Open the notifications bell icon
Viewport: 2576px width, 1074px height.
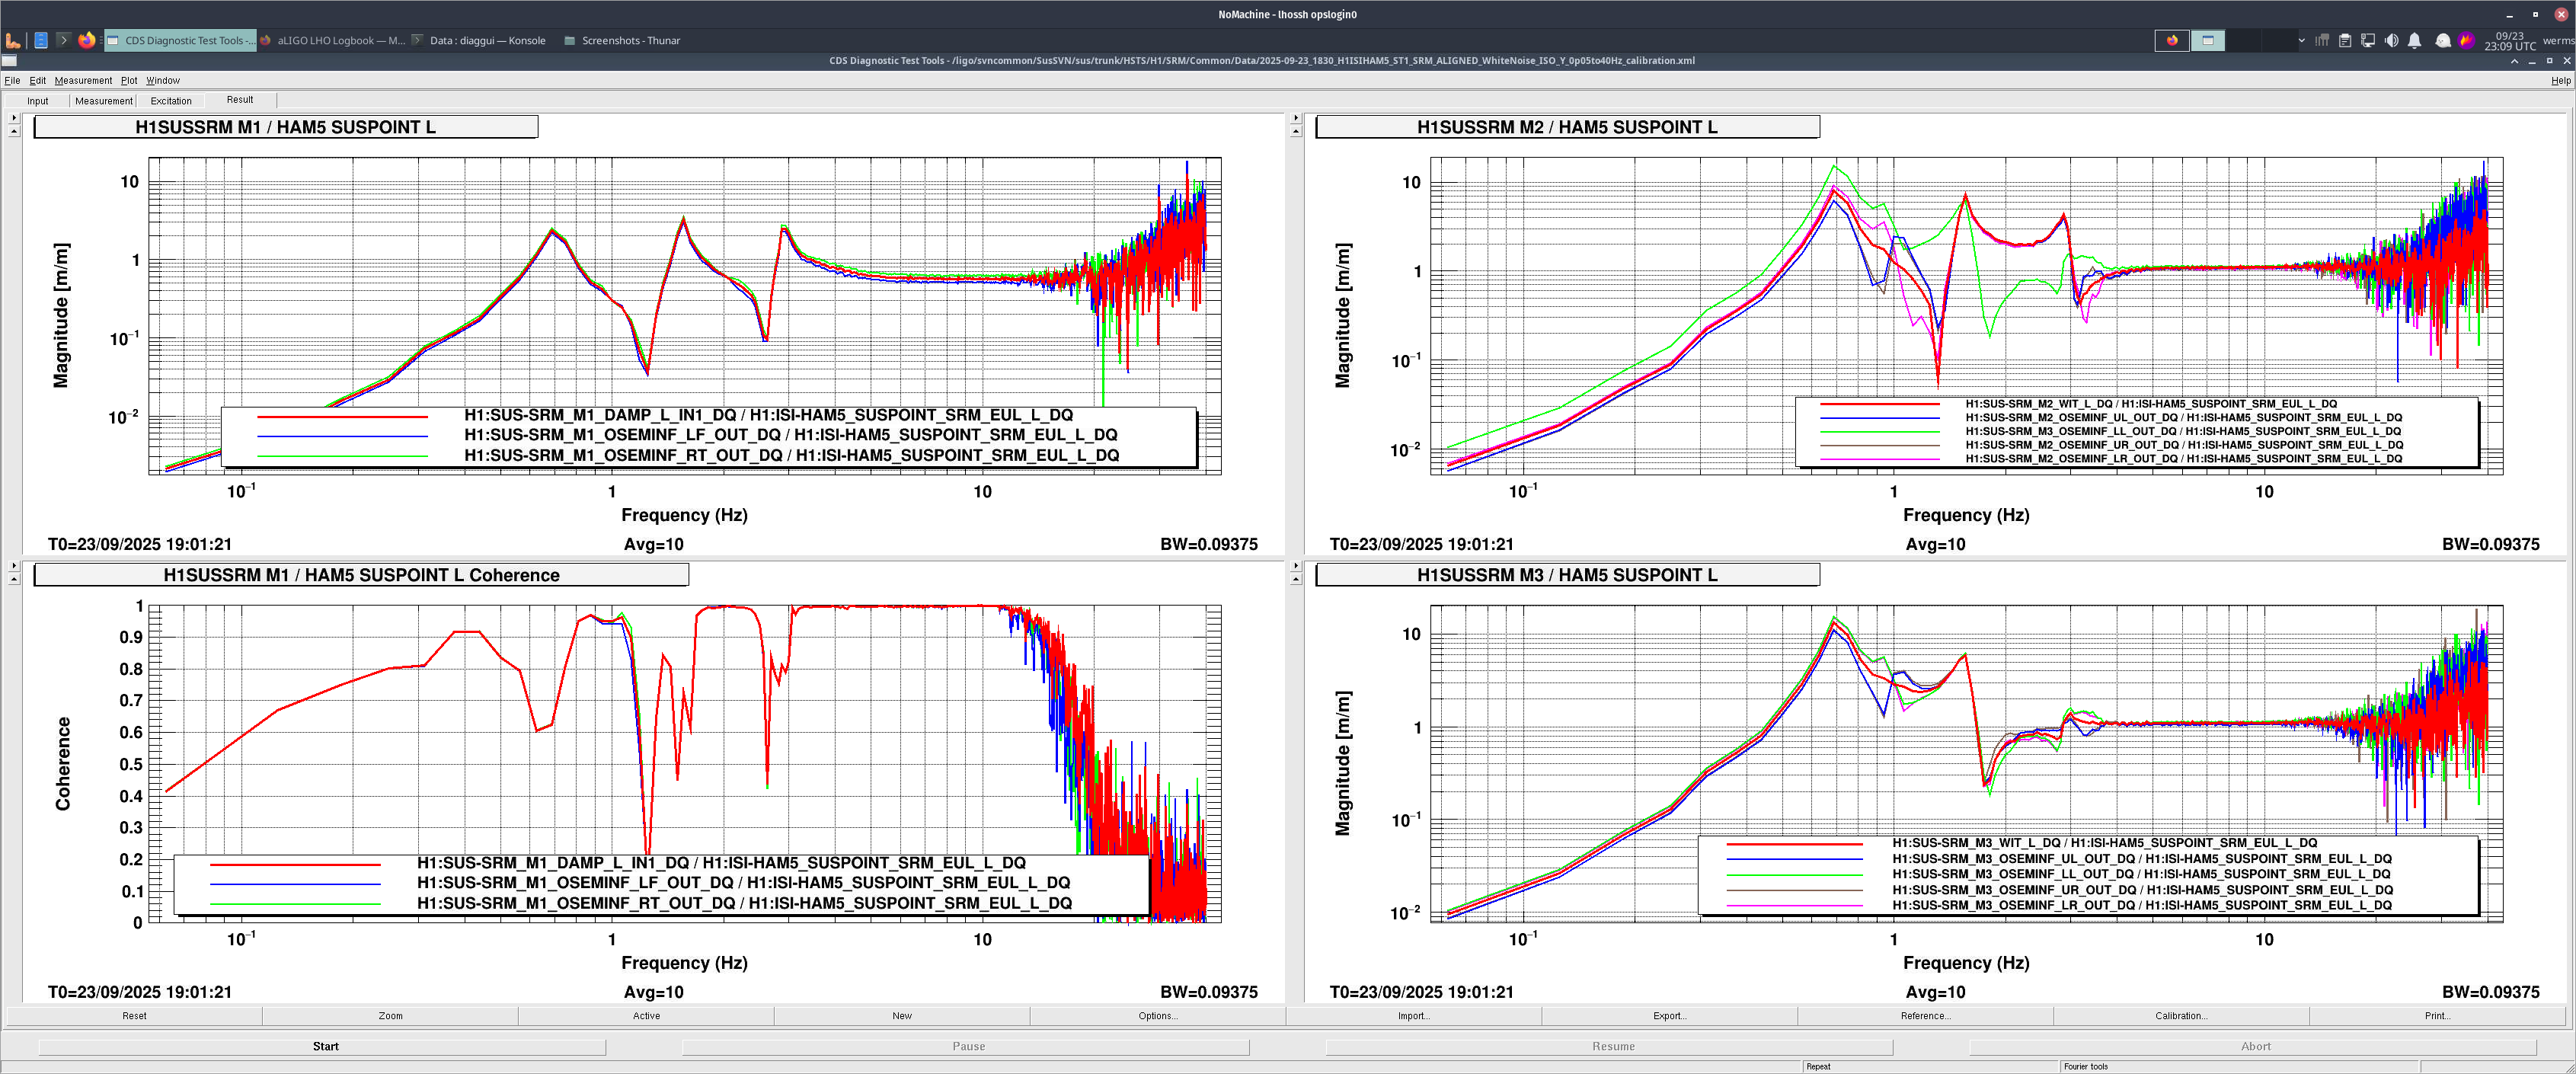coord(2414,40)
